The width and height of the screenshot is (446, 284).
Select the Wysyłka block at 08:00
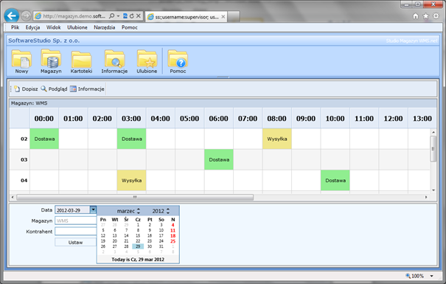coord(277,139)
